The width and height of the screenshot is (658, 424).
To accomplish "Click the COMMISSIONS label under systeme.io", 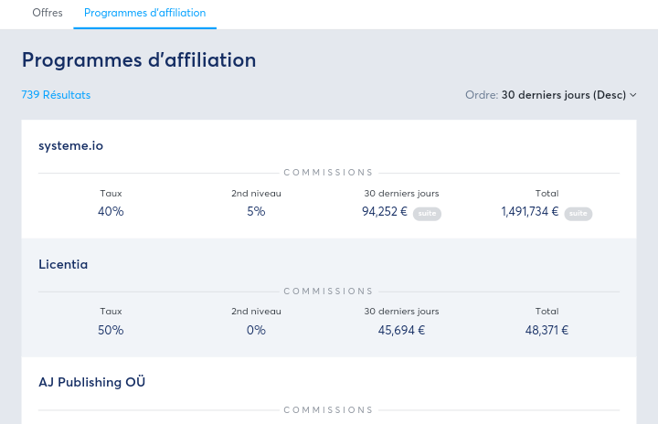I will coord(329,173).
